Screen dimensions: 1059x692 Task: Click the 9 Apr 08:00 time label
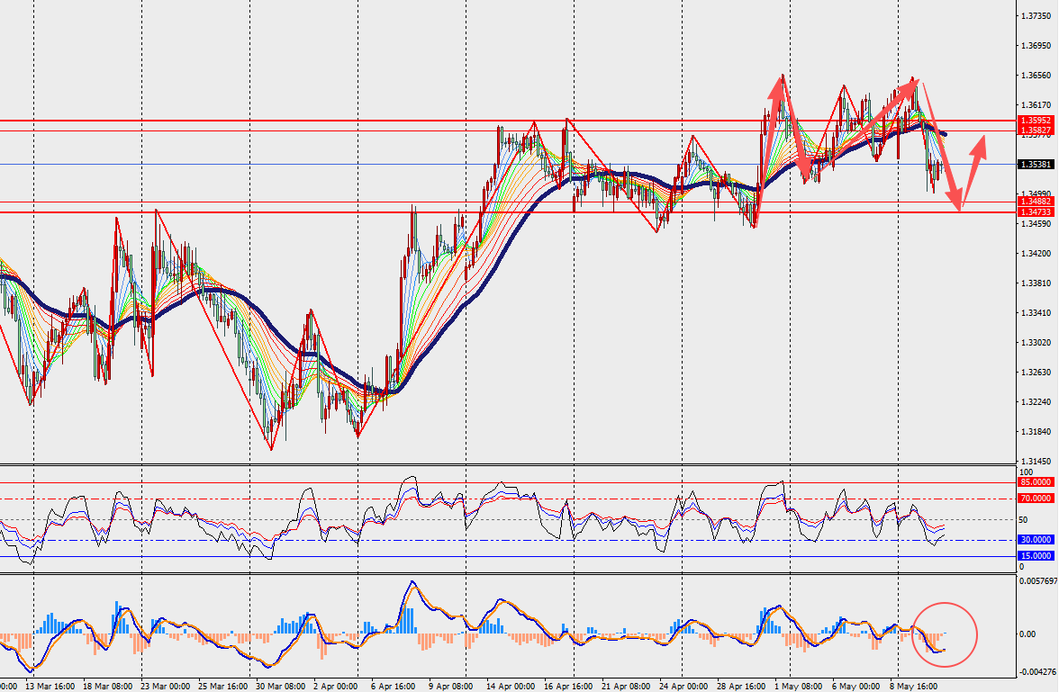450,686
